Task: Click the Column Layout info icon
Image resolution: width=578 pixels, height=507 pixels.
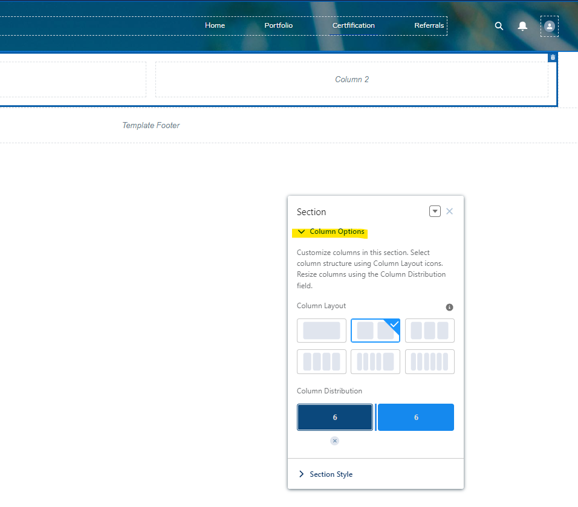Action: 449,307
